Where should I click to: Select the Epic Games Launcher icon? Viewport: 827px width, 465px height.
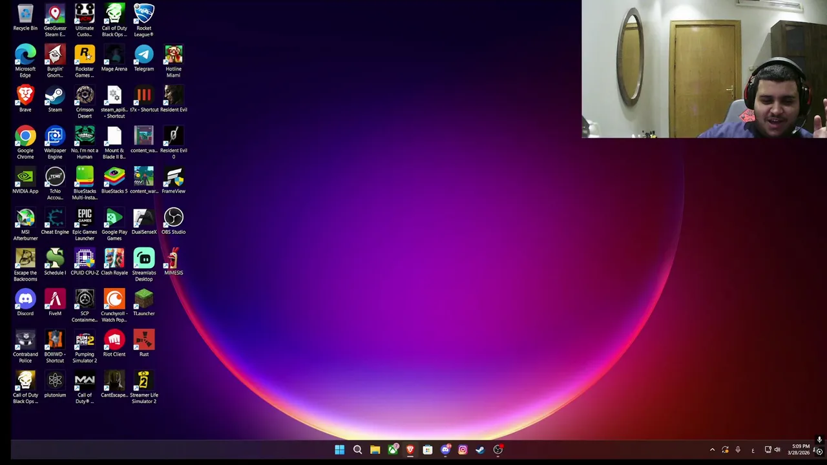tap(85, 223)
